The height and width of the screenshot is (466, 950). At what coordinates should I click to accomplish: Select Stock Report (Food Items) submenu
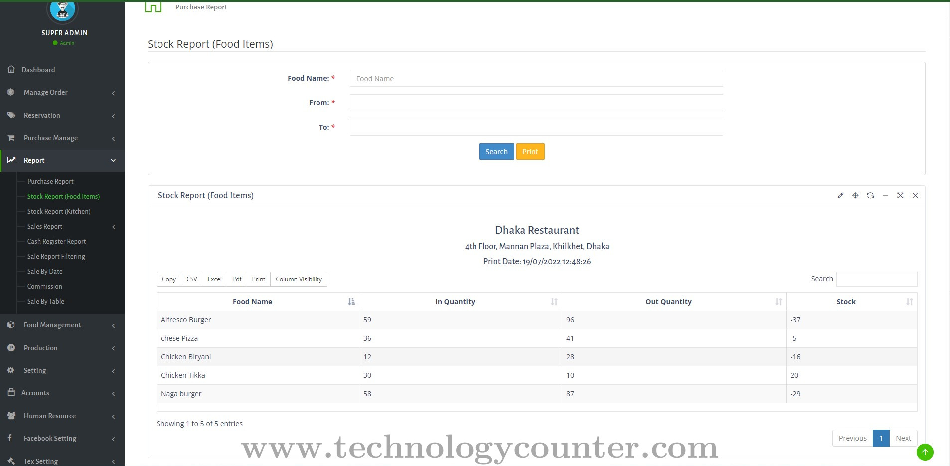click(x=63, y=196)
